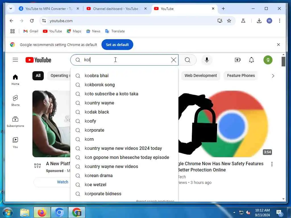The image size is (291, 218).
Task: Go to Home in sidebar
Action: [x=15, y=80]
